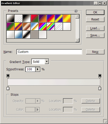The height and width of the screenshot is (124, 108).
Task: Choose the Violet, Green, Orange gradient preset
Action: click(x=10, y=26)
